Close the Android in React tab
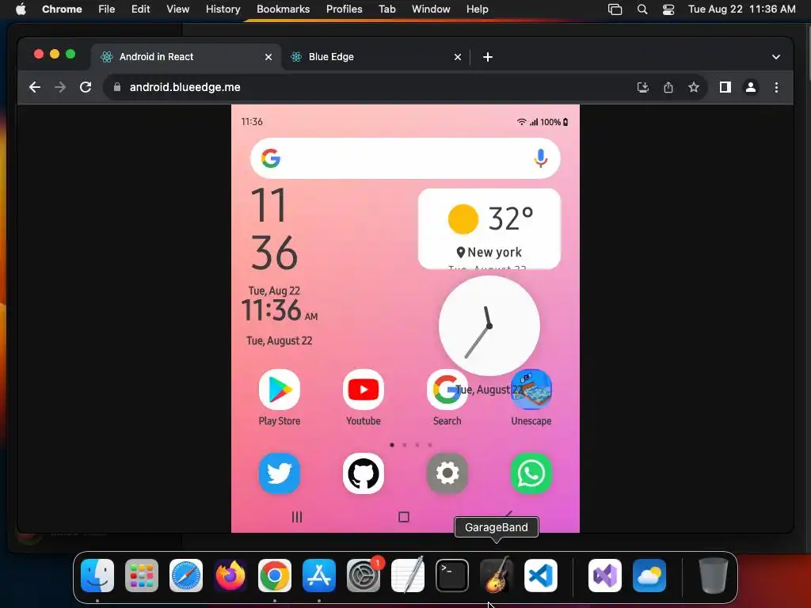Viewport: 811px width, 608px height. click(x=268, y=57)
